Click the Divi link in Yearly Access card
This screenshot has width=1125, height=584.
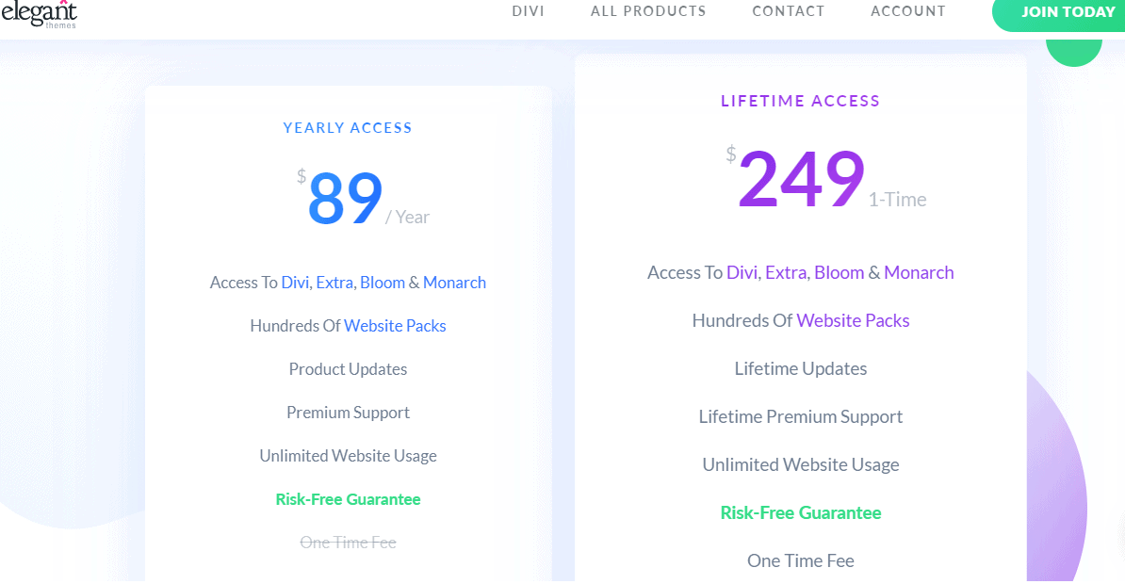pyautogui.click(x=295, y=283)
